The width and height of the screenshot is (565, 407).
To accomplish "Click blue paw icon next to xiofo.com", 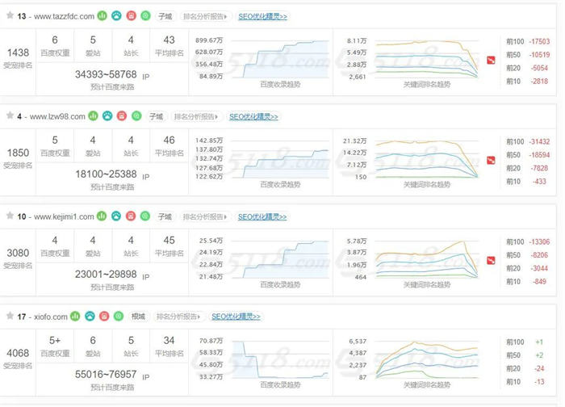I will pos(90,317).
